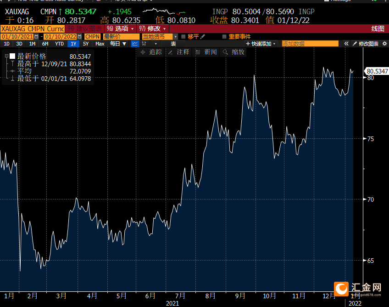389x307 pixels.
Task: Expand 快速添加 quick add dropdown
Action: [260, 44]
